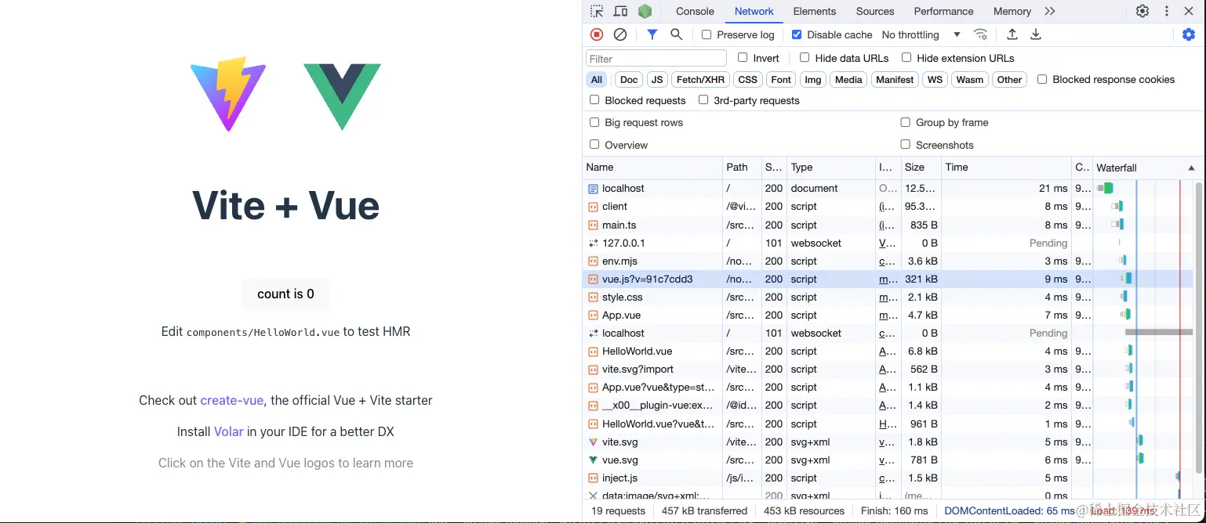Select vue.js?v=91c7cdd3 request row
Viewport: 1206px width, 523px height.
click(x=888, y=279)
